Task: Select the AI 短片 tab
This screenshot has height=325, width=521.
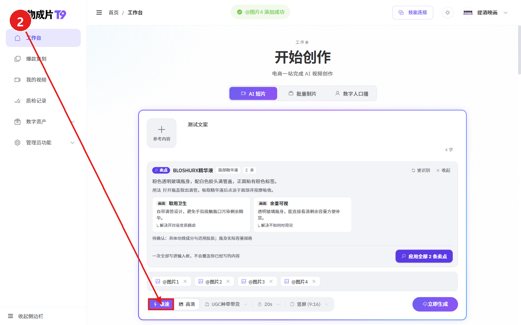Action: coord(253,94)
